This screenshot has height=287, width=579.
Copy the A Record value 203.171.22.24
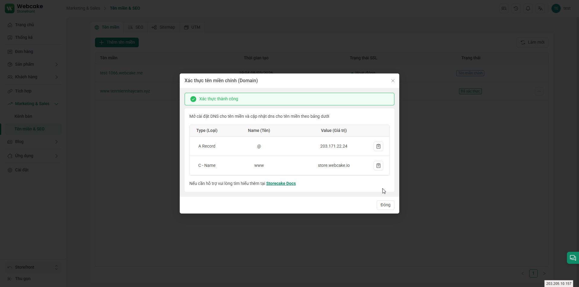point(378,146)
